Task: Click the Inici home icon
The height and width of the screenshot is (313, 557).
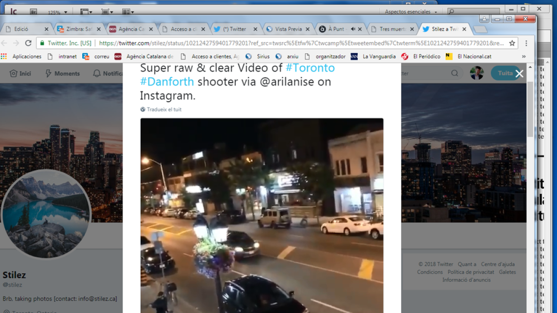Action: (13, 73)
